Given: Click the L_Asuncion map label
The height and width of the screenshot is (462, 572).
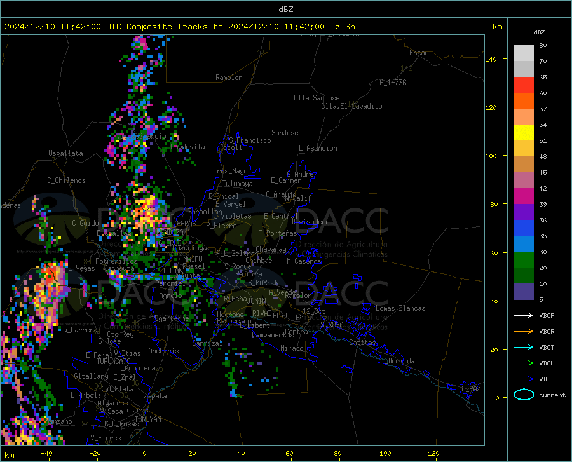Looking at the screenshot, I should tap(318, 148).
